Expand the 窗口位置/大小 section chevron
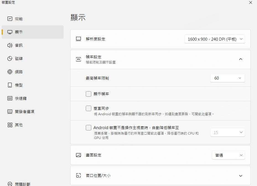The height and width of the screenshot is (186, 257). pos(241,176)
